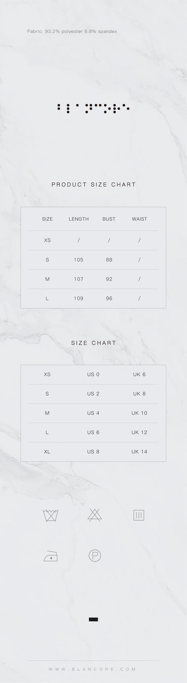Select the length value 109
187x683 pixels.
[x=79, y=298]
